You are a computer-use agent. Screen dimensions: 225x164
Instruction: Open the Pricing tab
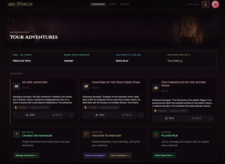point(125,4)
